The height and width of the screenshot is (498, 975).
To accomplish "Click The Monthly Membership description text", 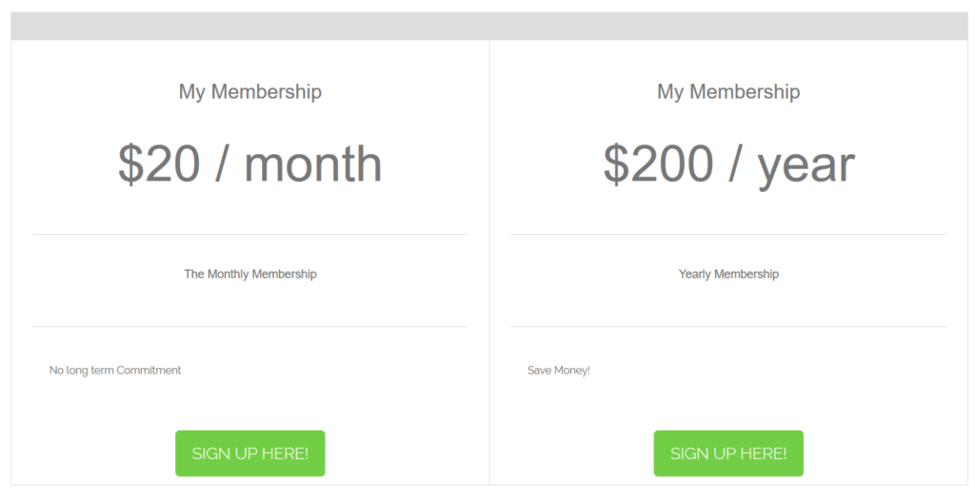I will pos(250,274).
